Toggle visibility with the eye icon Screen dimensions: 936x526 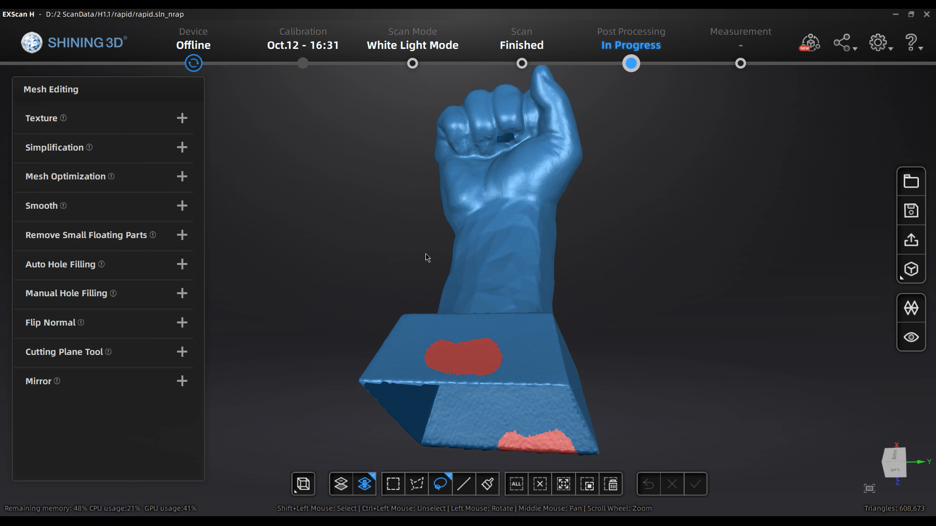911,337
